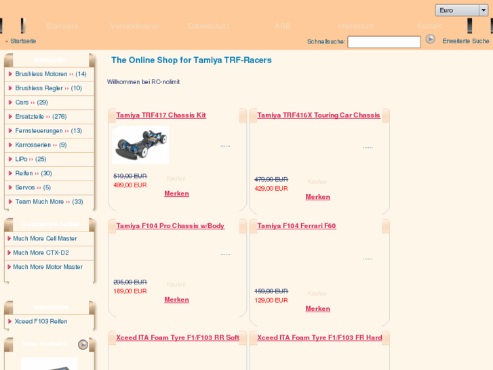
Task: Click the quick search go arrow icon
Action: click(430, 39)
